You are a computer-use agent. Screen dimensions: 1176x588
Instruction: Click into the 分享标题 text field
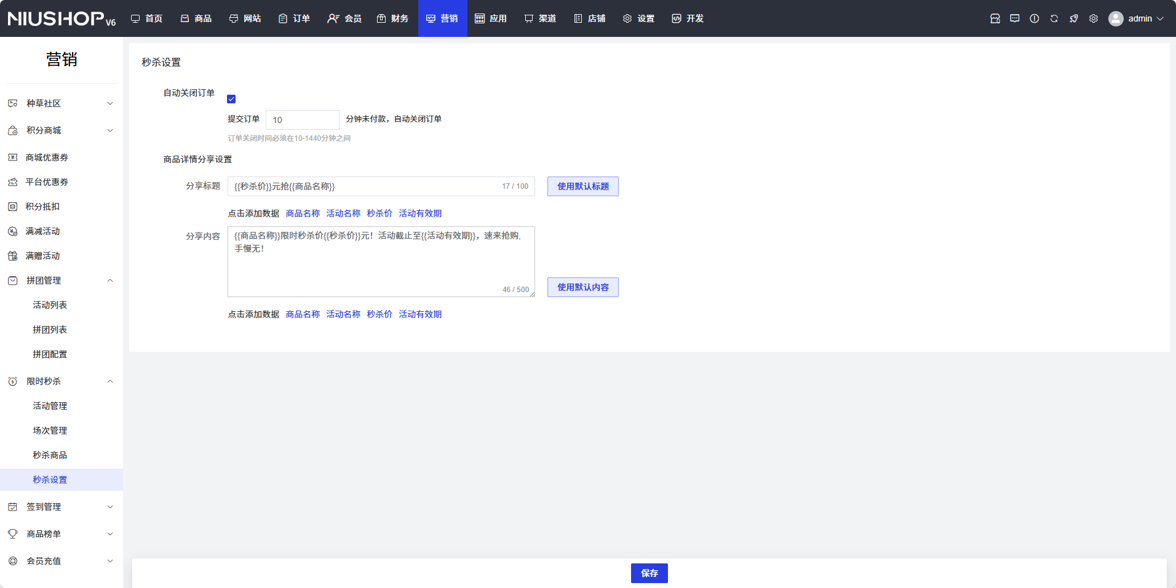pos(381,186)
